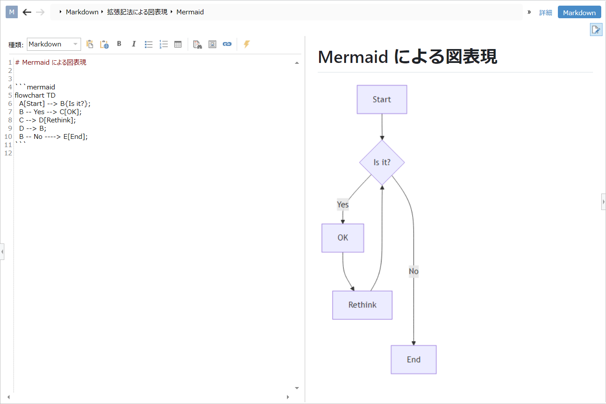Screen dimensions: 606x404
Task: Open the 拡張記法による図表現 breadcrumb
Action: [x=137, y=12]
